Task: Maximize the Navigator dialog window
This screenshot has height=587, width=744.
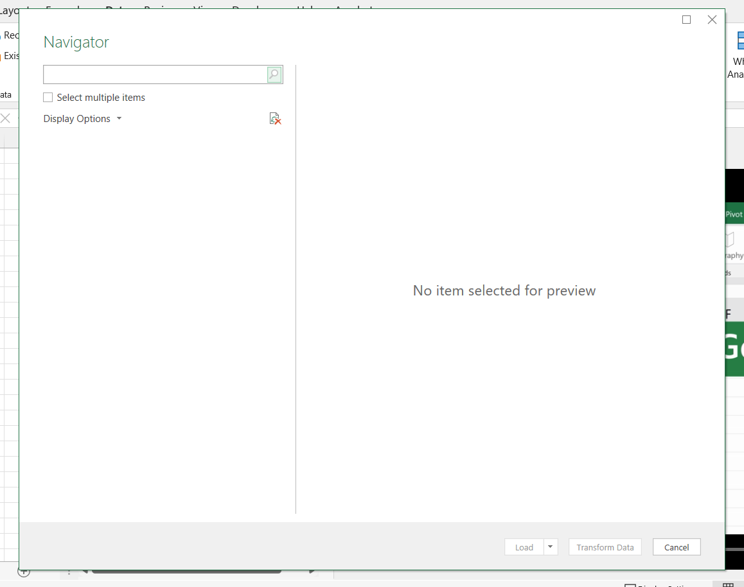Action: coord(686,20)
